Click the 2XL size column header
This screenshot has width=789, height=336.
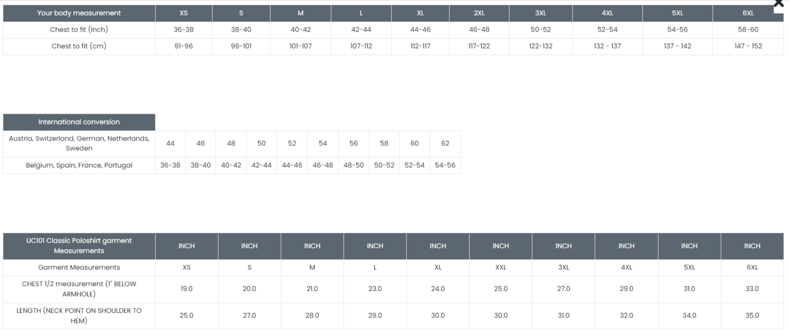[x=479, y=13]
